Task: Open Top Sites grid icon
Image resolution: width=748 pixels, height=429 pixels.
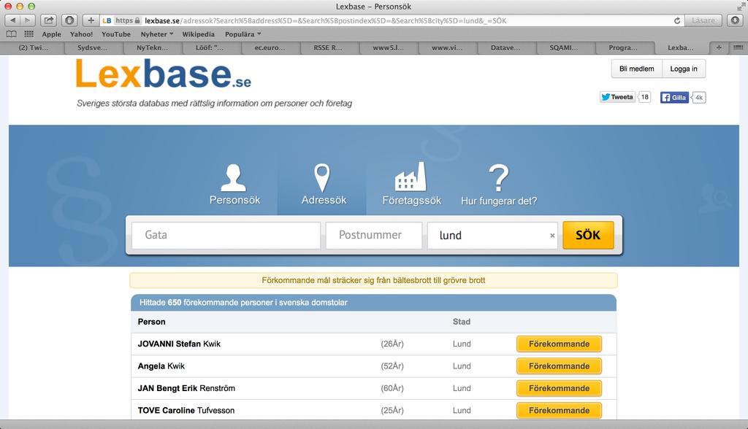Action: [29, 34]
